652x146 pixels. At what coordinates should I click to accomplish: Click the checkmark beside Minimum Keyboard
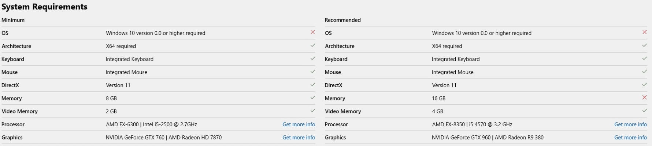point(312,59)
